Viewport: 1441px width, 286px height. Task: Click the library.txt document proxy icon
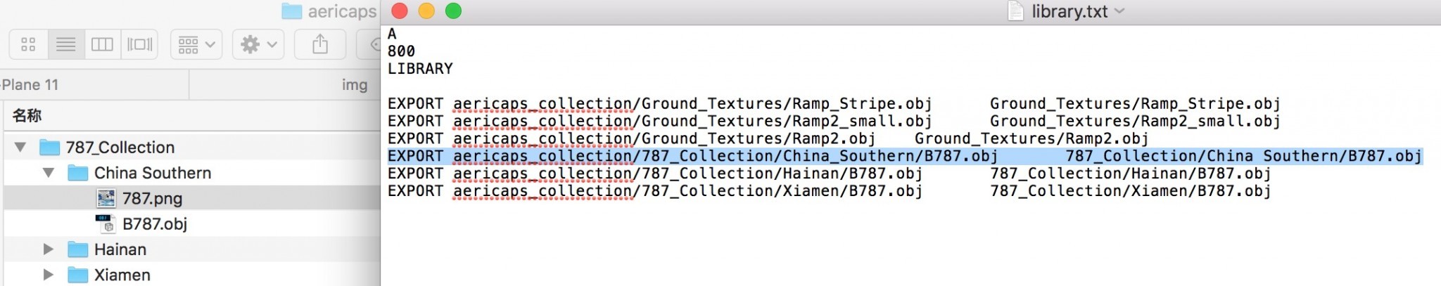pyautogui.click(x=1015, y=11)
